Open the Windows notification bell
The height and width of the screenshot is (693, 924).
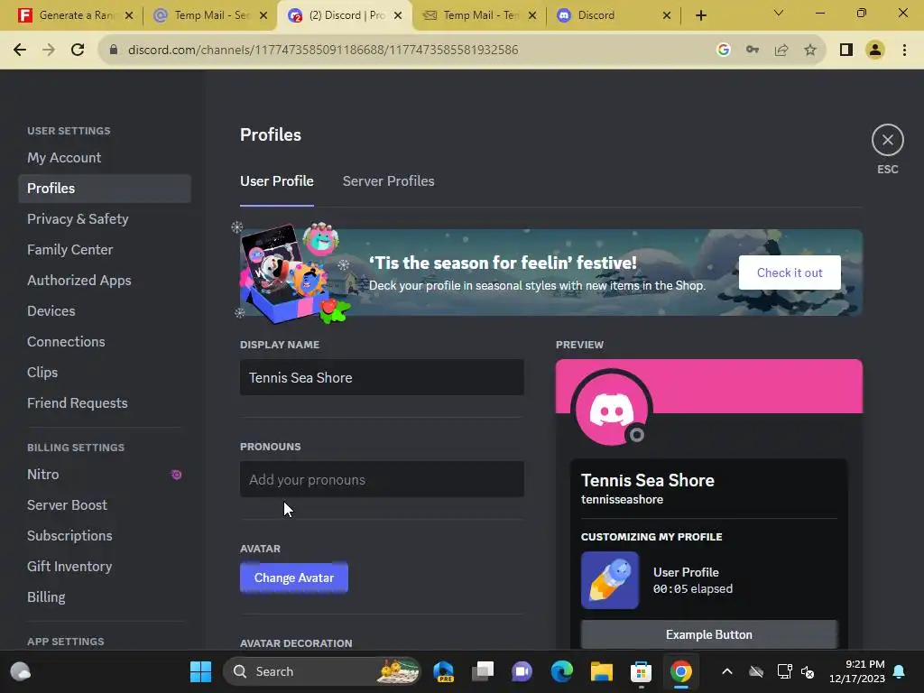[x=900, y=671]
